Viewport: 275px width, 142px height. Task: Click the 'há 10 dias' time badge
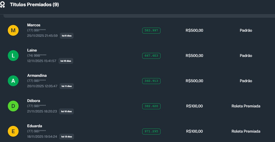(66, 111)
